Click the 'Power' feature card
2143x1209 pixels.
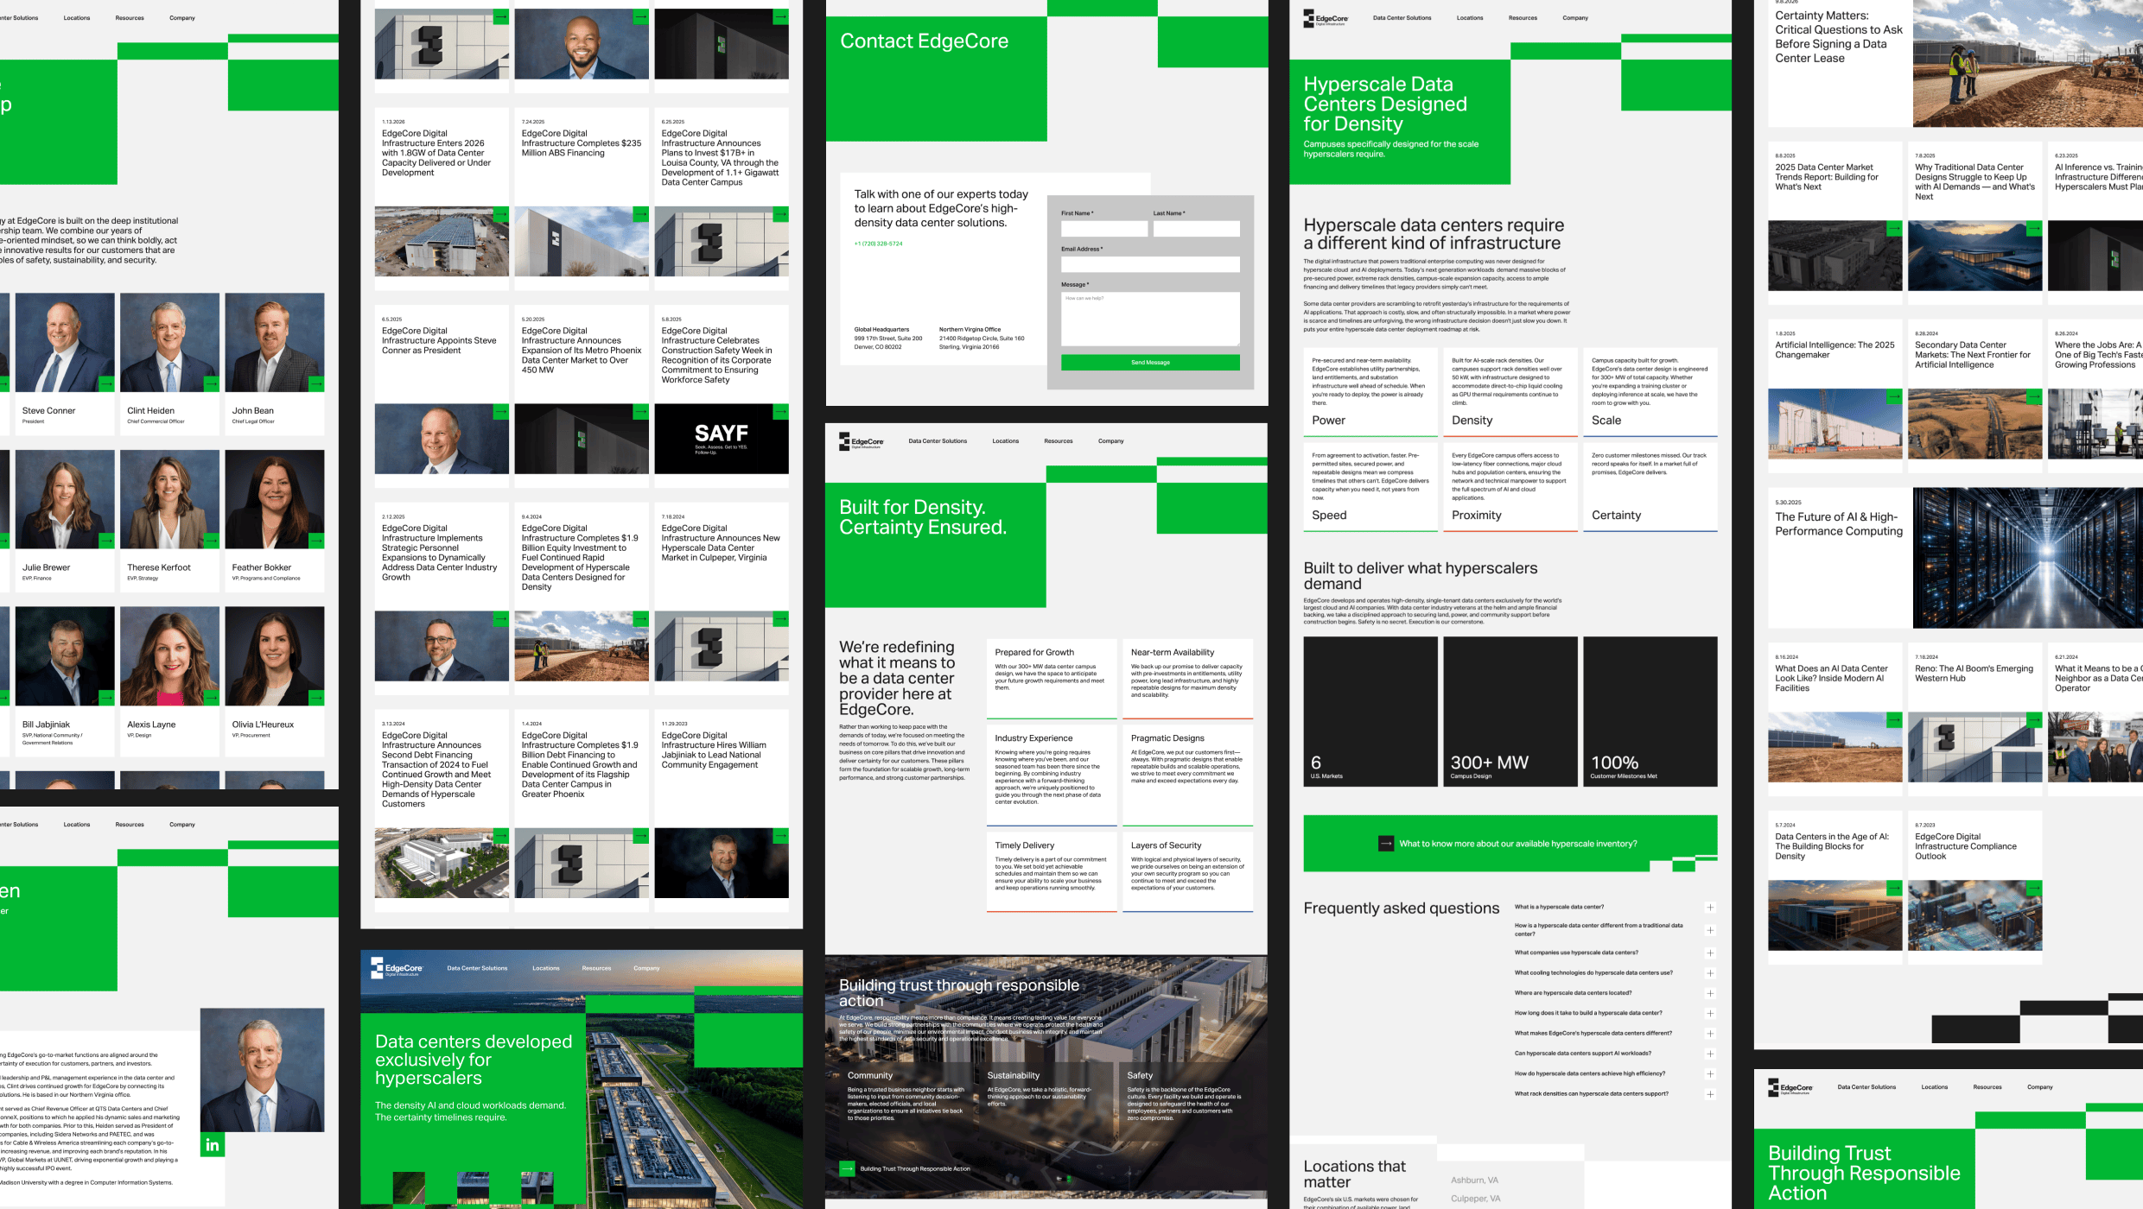click(1370, 392)
